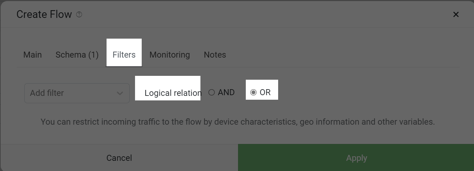Click the Logical relation label
The width and height of the screenshot is (474, 171).
click(173, 93)
